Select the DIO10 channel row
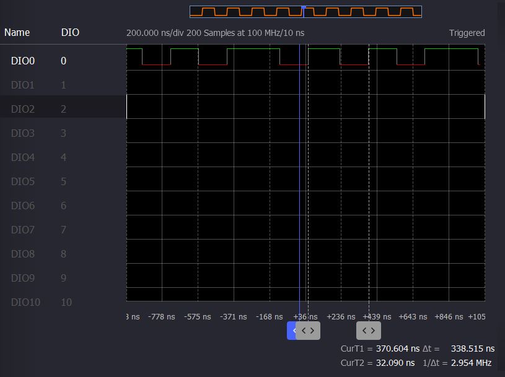 point(63,302)
